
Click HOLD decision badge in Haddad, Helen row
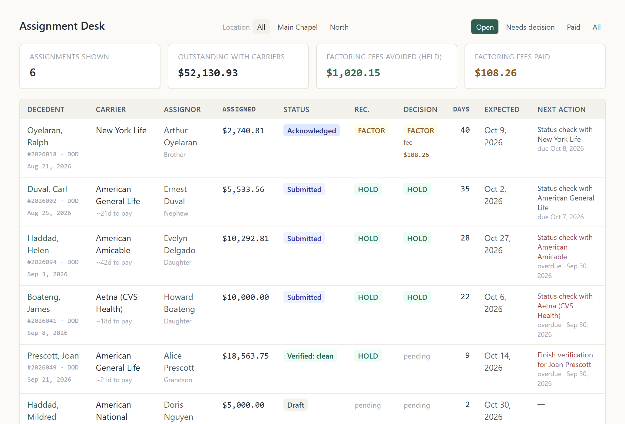(417, 238)
